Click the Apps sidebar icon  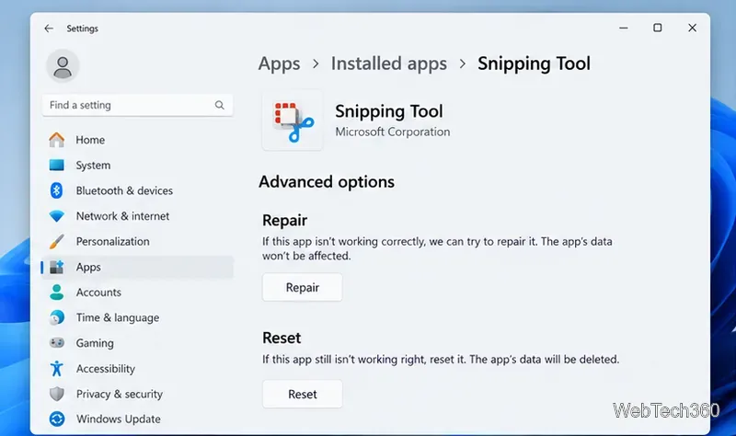57,267
